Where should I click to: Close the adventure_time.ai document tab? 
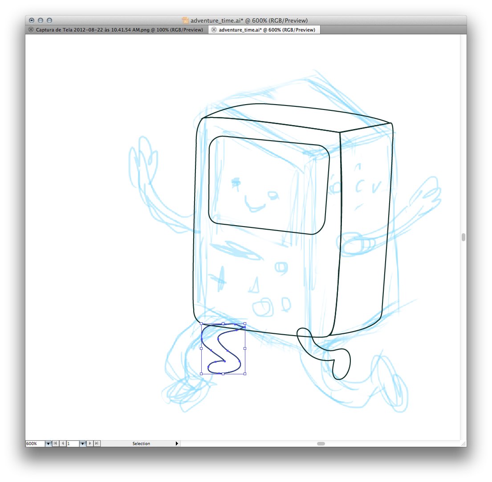pos(214,30)
